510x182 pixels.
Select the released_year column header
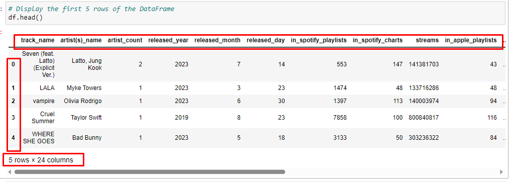click(x=168, y=40)
